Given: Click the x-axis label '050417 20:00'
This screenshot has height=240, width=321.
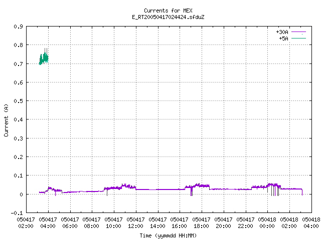Looking at the screenshot, I should 223,222.
